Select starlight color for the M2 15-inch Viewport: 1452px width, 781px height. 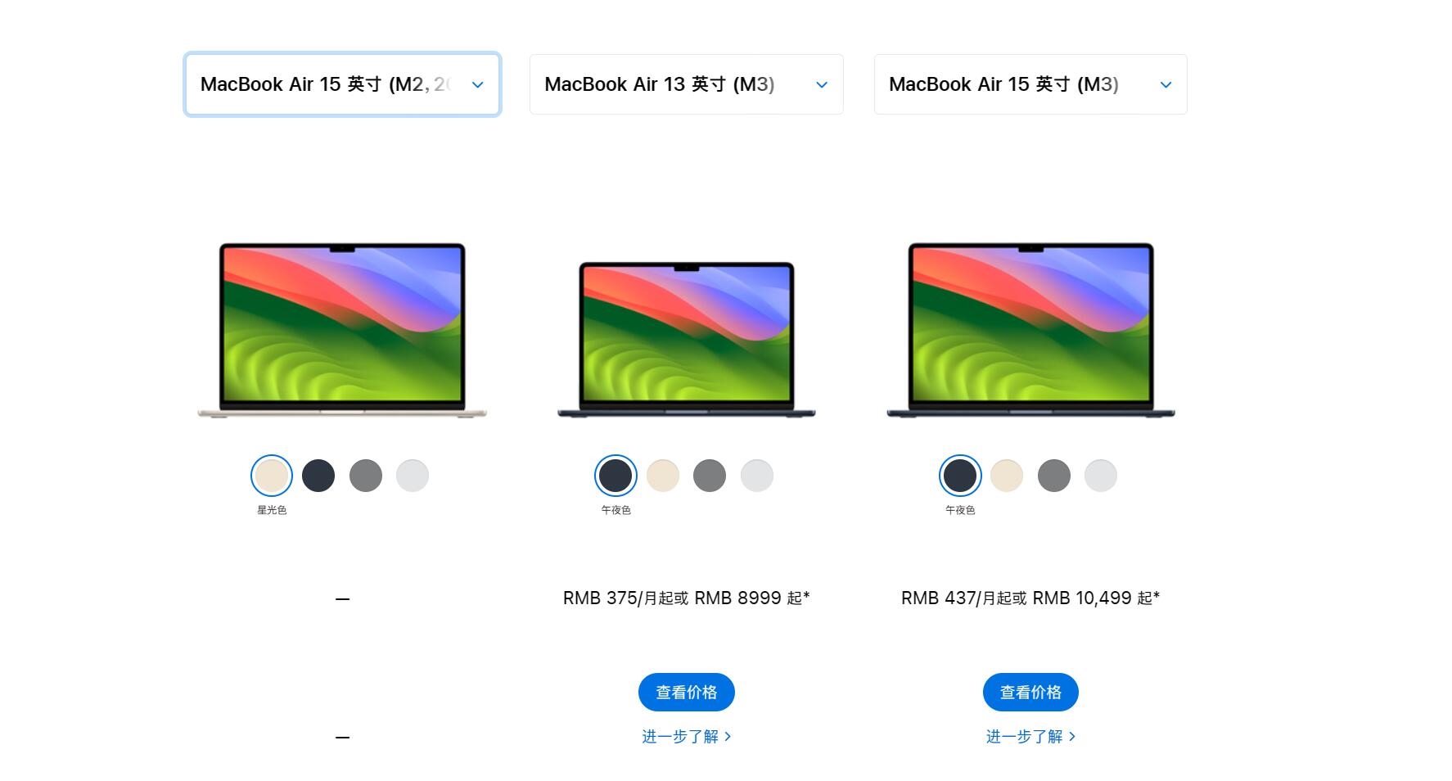[272, 476]
